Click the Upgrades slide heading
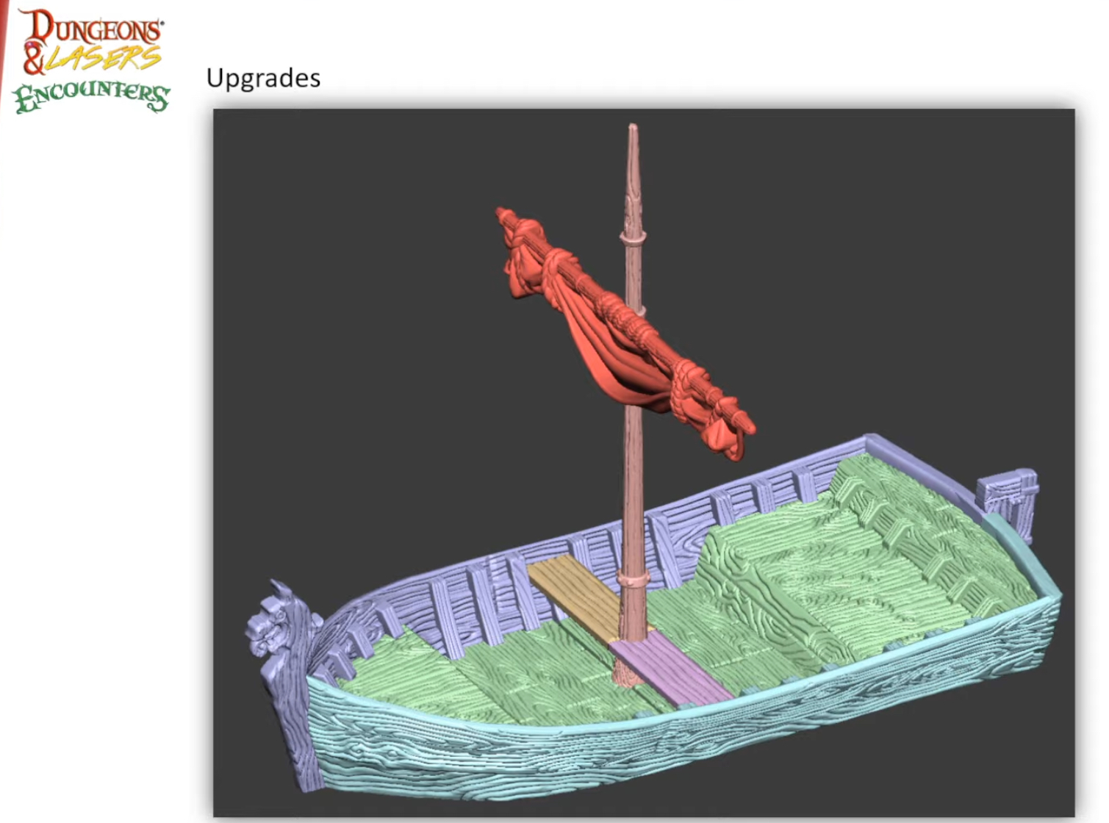Viewport: 1109px width, 823px height. 263,78
